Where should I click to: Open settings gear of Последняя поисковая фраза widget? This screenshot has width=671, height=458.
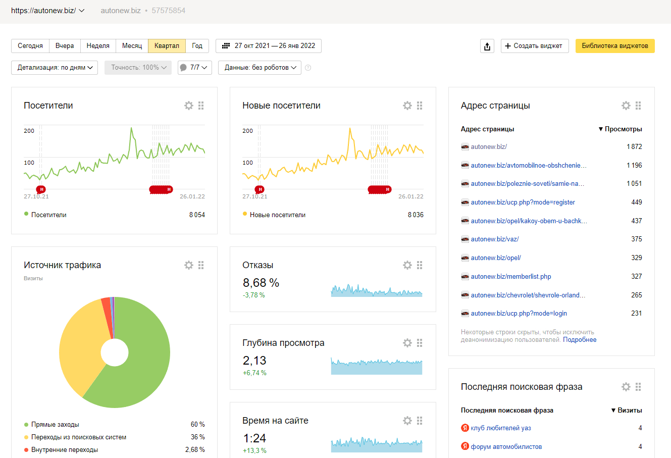tap(626, 387)
